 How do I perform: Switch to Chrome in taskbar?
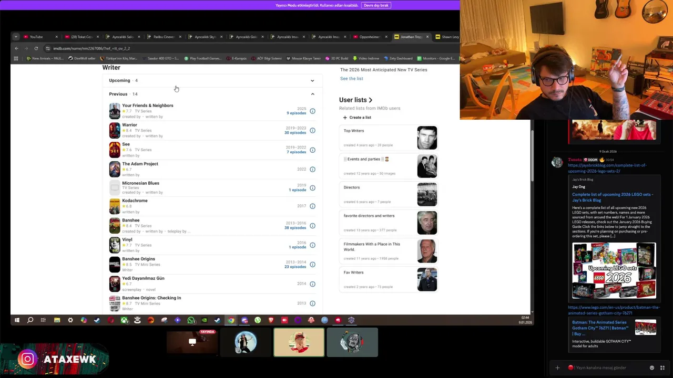click(x=231, y=320)
